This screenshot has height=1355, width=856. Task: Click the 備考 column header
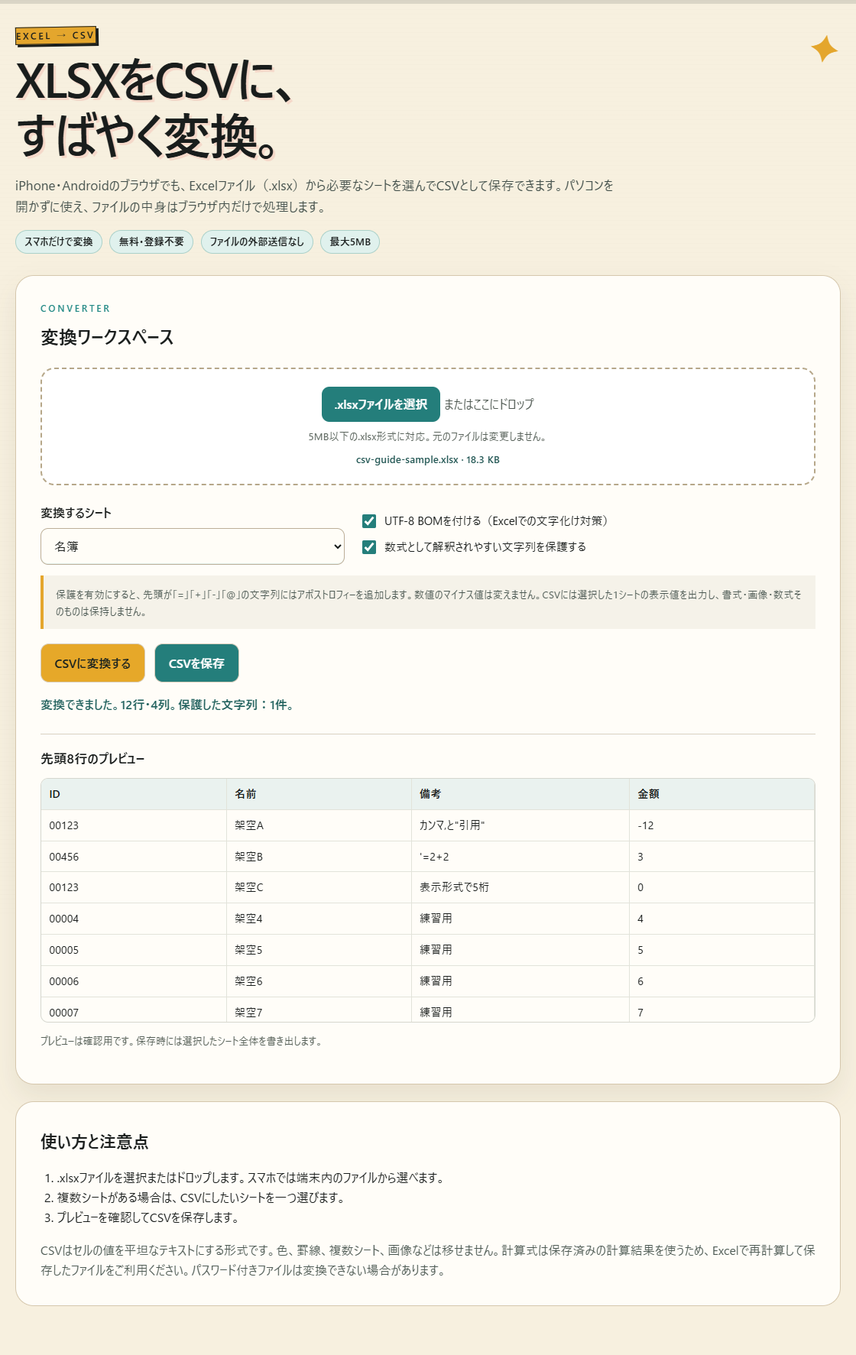pyautogui.click(x=520, y=794)
